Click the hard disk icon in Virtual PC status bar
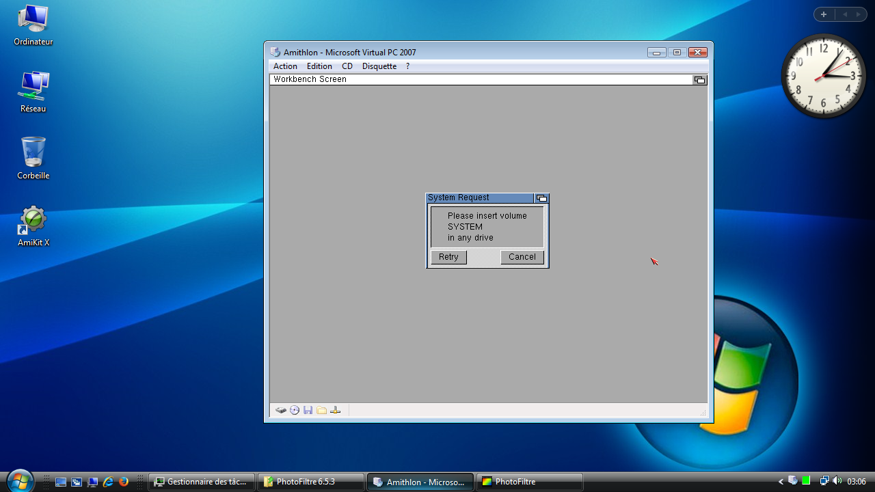875x492 pixels. tap(281, 410)
